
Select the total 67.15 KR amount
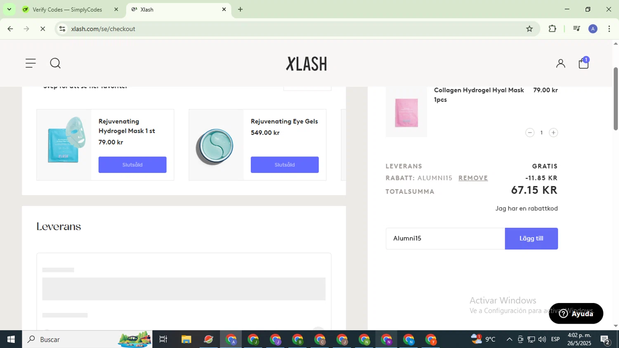pyautogui.click(x=534, y=190)
